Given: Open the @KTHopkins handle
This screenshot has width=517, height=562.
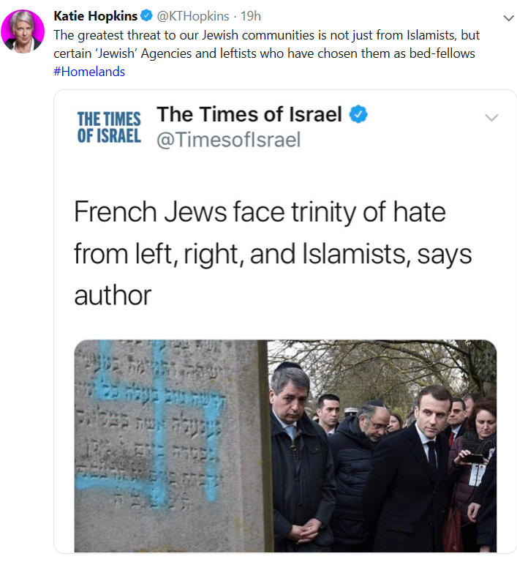Looking at the screenshot, I should click(x=193, y=16).
